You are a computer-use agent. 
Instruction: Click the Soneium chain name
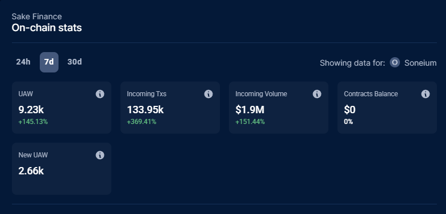point(420,63)
